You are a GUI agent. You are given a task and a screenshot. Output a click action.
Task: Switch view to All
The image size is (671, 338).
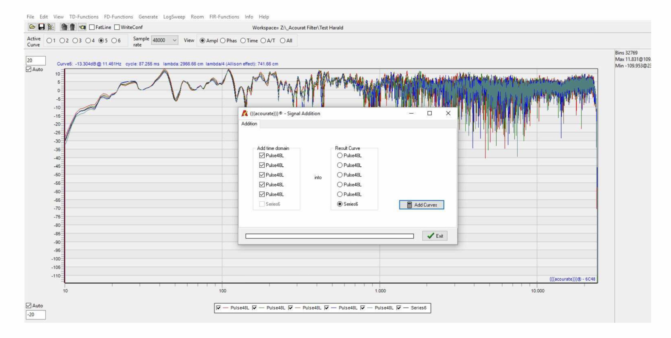coord(282,40)
